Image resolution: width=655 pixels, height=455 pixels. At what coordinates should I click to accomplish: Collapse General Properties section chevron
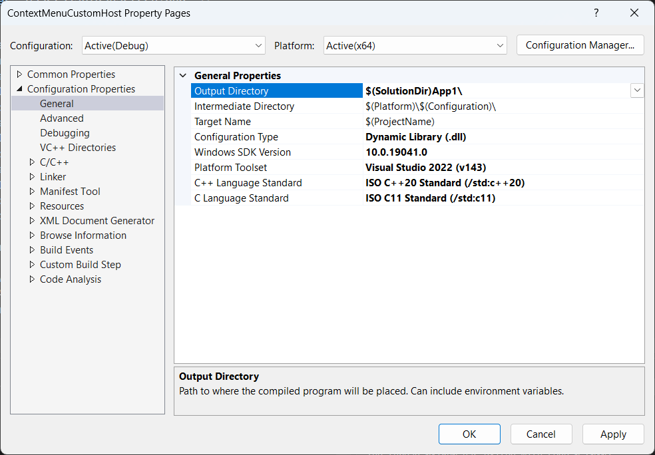183,76
